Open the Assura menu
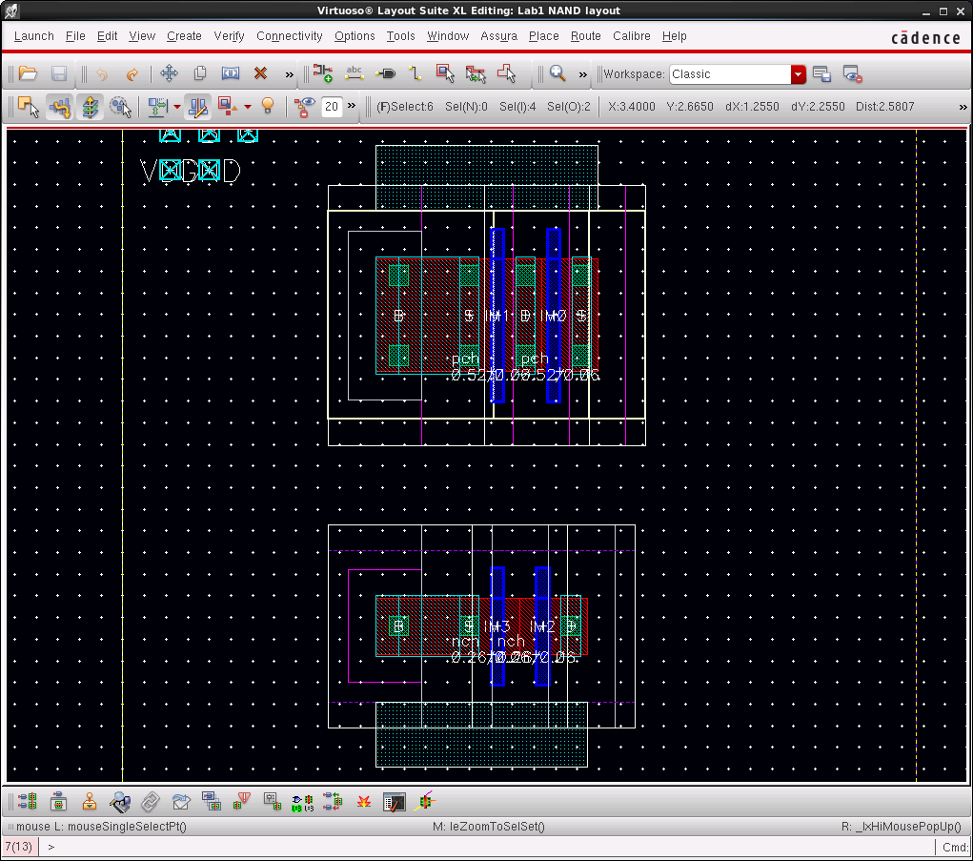973x861 pixels. [x=499, y=36]
